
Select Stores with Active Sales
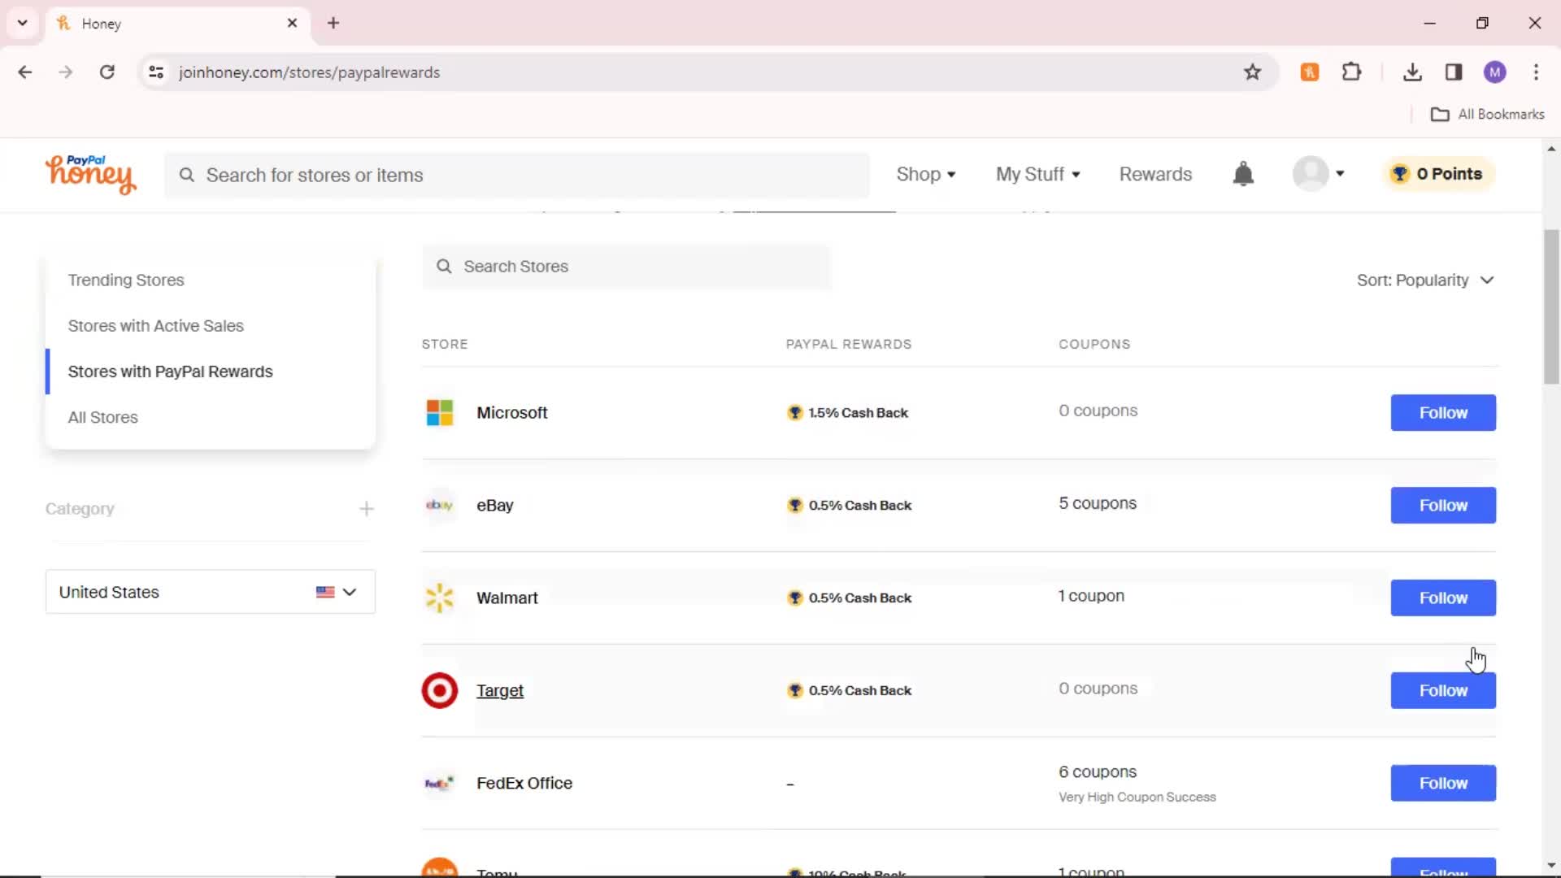155,326
